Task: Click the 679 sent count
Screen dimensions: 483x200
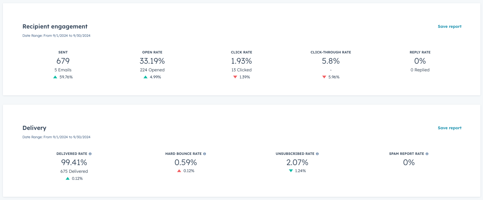Action: (x=63, y=61)
